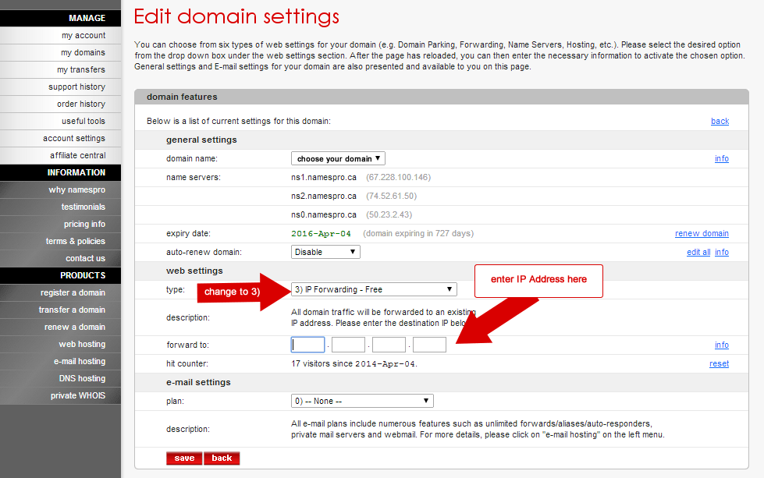The image size is (764, 478).
Task: View support history
Action: pyautogui.click(x=83, y=87)
